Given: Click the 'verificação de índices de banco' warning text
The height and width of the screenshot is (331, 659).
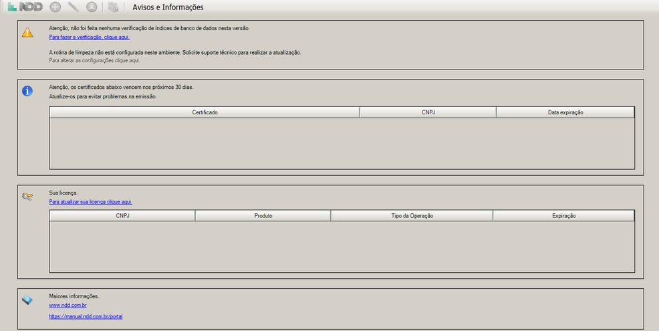Looking at the screenshot, I should pyautogui.click(x=149, y=28).
